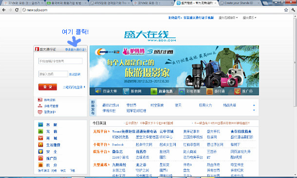This screenshot has width=297, height=178.
Task: Open the 盛大手机 link
Action: pyautogui.click(x=213, y=131)
